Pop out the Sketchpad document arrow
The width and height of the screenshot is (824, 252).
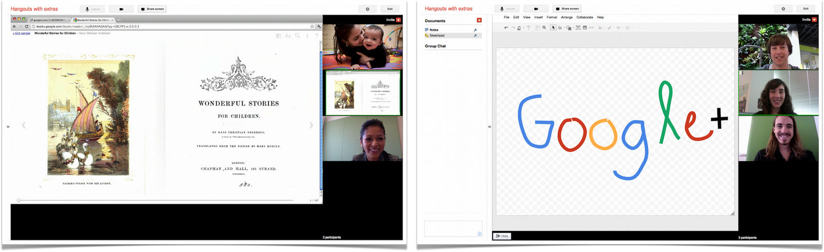475,35
